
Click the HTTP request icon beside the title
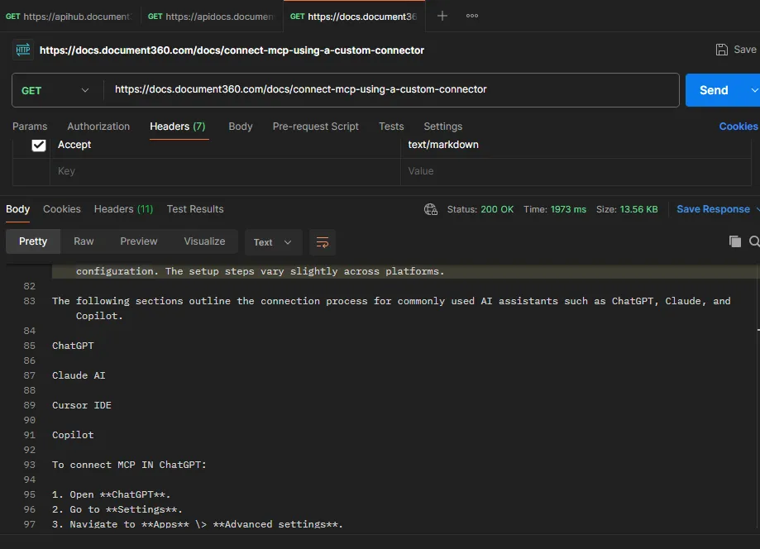point(23,50)
